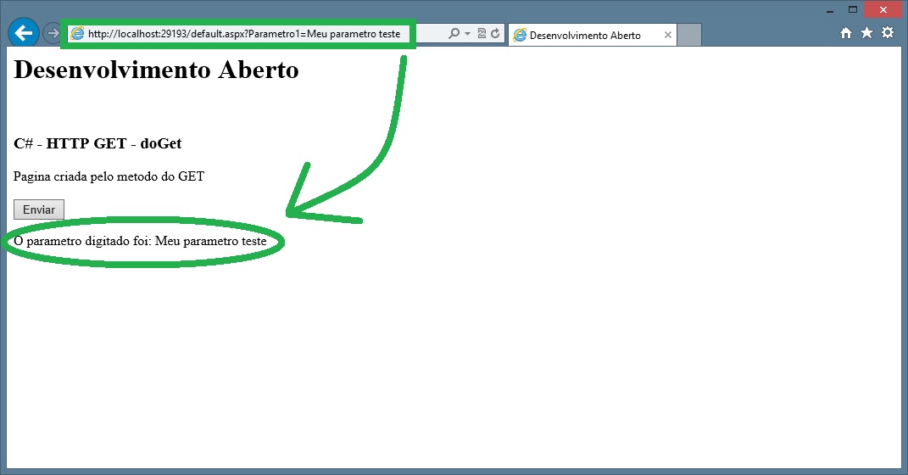This screenshot has width=908, height=475.
Task: Refresh the page with the reload icon
Action: pos(495,34)
